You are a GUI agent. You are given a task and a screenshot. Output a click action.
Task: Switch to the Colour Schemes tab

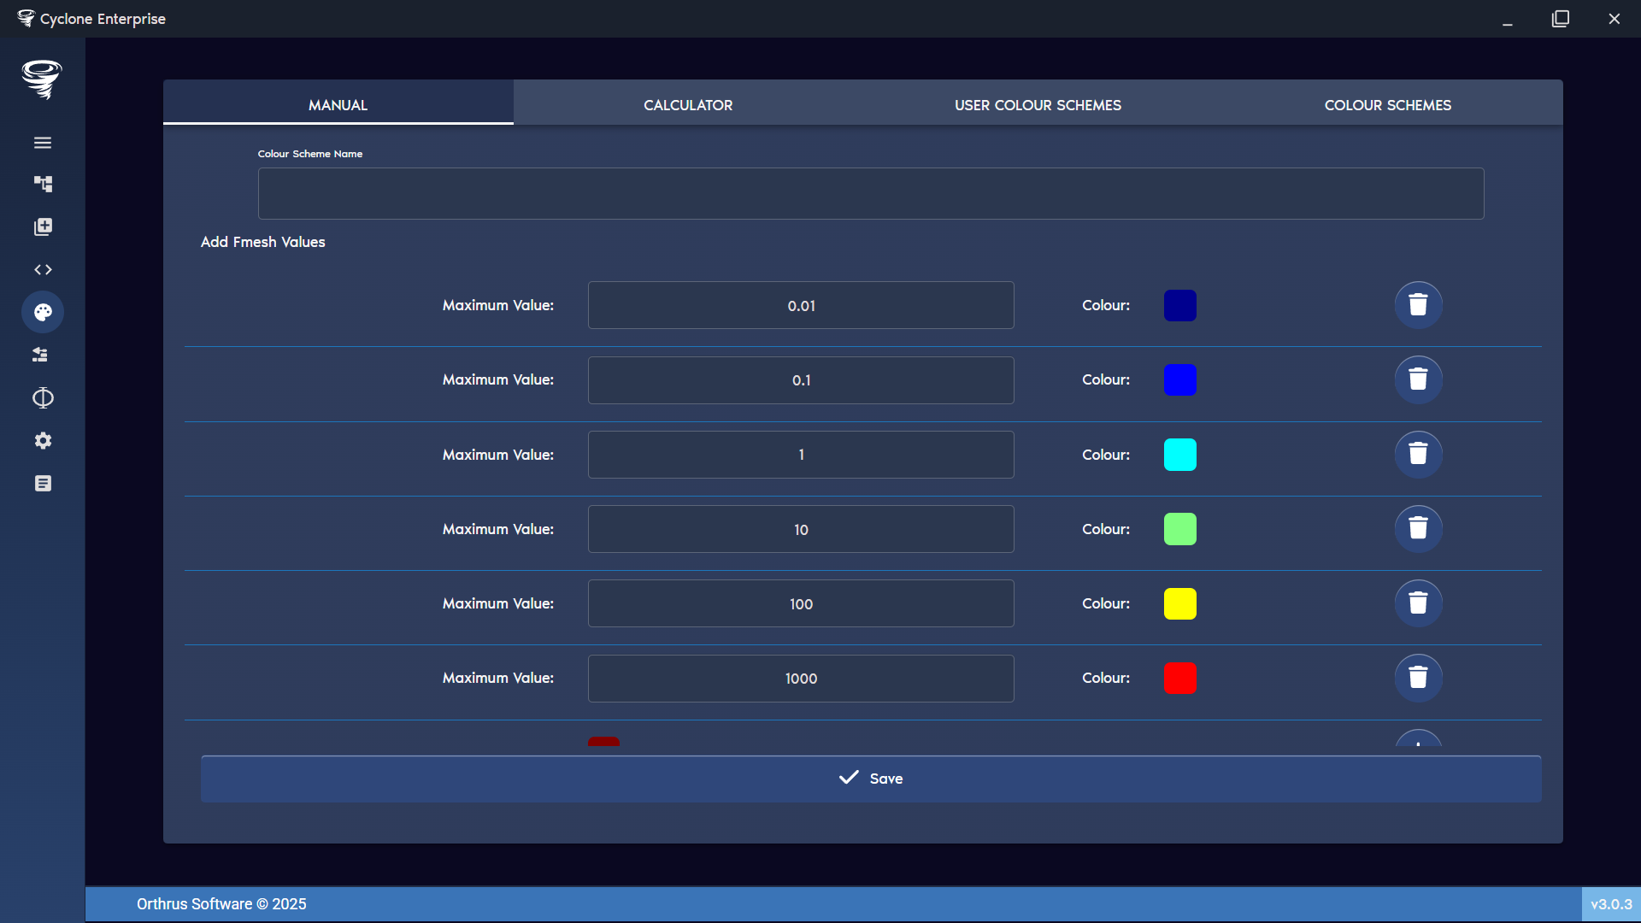[x=1387, y=104]
